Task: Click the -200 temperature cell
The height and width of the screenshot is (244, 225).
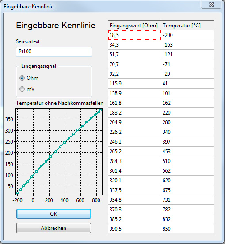Action: [x=187, y=35]
